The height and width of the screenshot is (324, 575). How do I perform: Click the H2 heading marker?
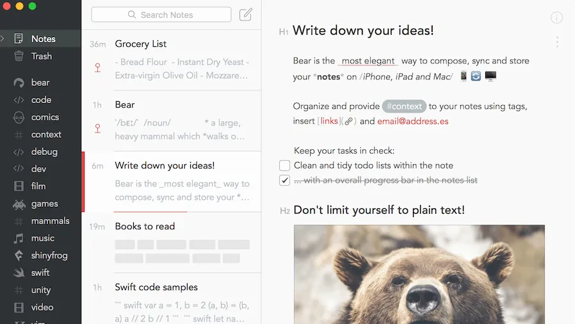(x=284, y=211)
